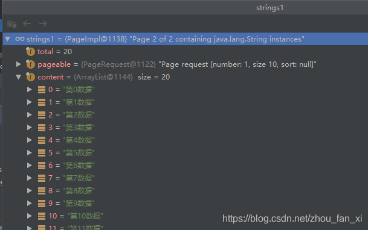Expand list element 7
This screenshot has width=368, height=230.
30,178
